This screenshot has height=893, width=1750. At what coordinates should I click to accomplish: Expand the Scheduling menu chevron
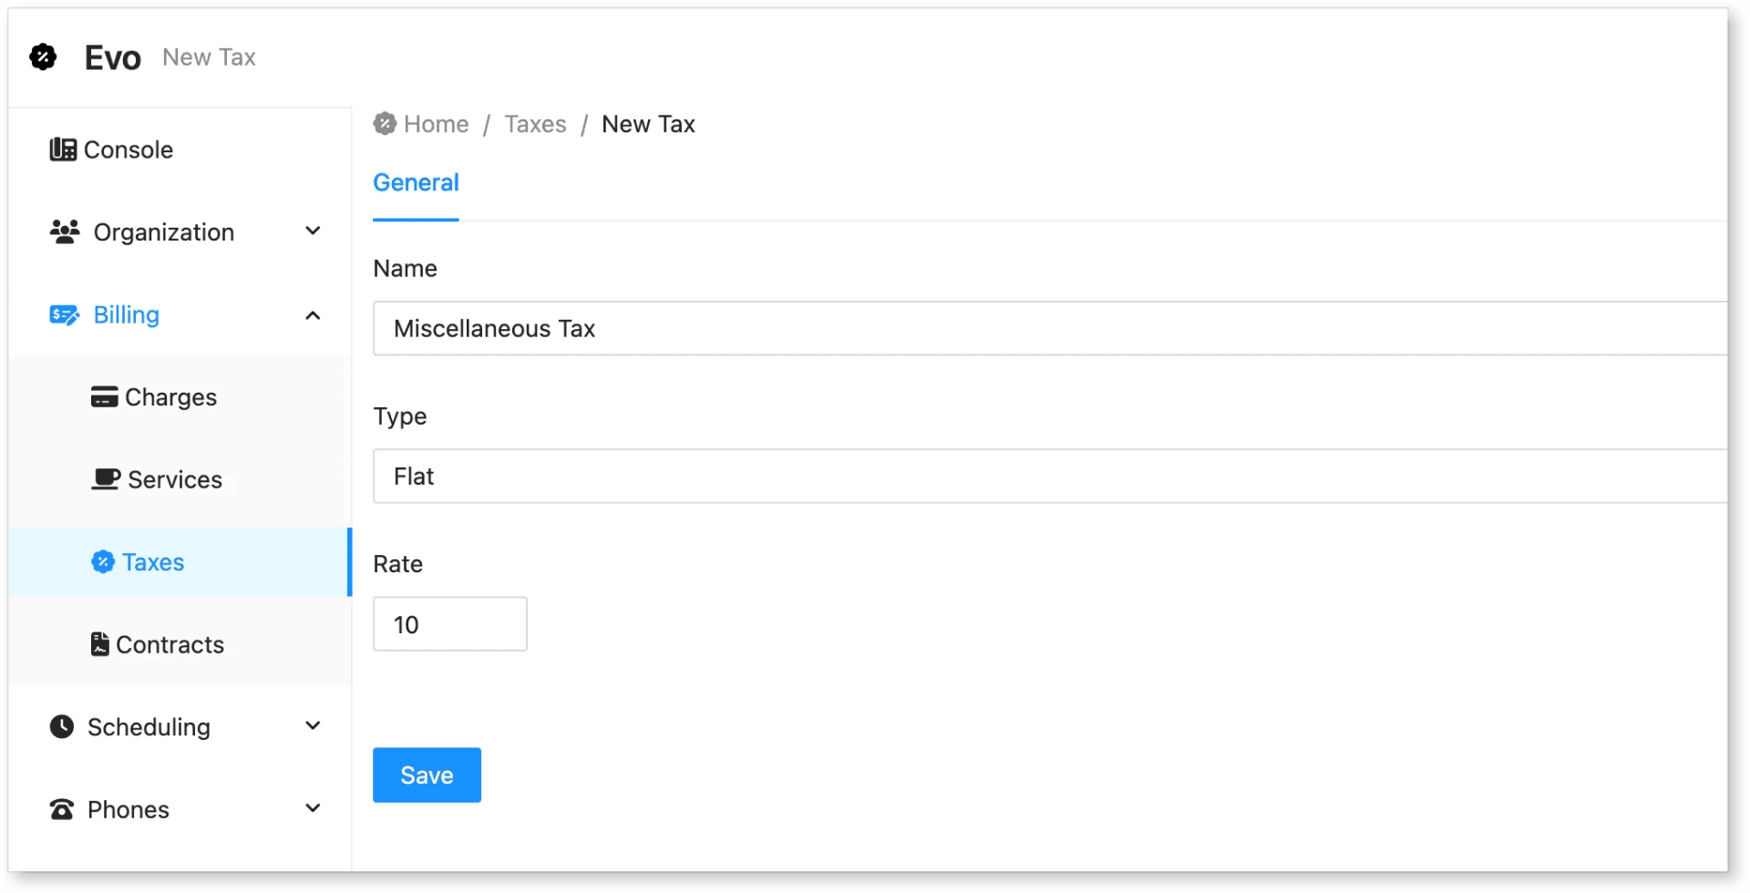[313, 726]
